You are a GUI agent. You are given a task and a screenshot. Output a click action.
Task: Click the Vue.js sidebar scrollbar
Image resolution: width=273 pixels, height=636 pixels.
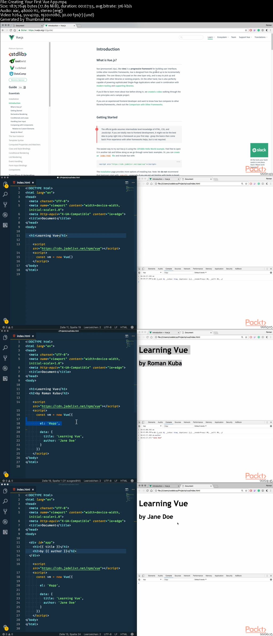[50, 75]
